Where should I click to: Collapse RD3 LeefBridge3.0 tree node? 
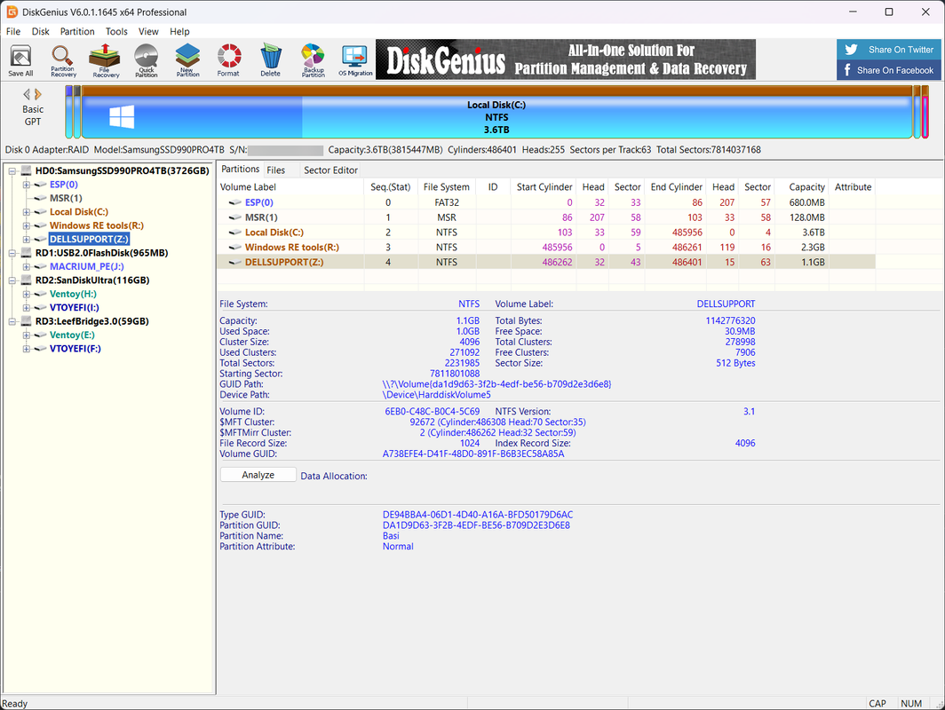point(12,321)
